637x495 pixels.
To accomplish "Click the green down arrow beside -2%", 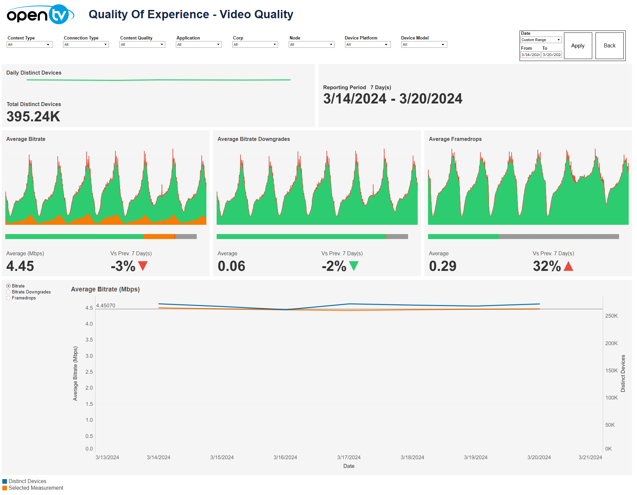I will point(354,266).
